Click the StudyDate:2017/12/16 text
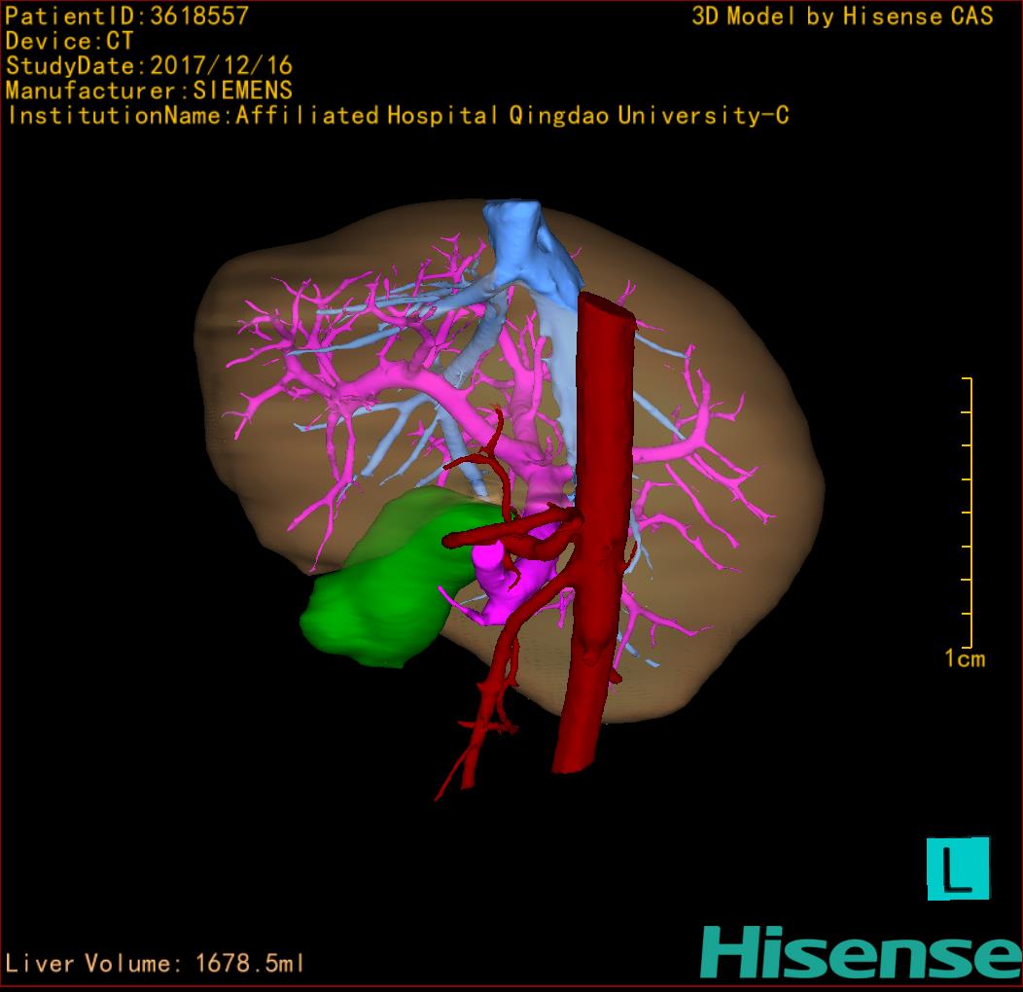The height and width of the screenshot is (992, 1023). click(150, 66)
